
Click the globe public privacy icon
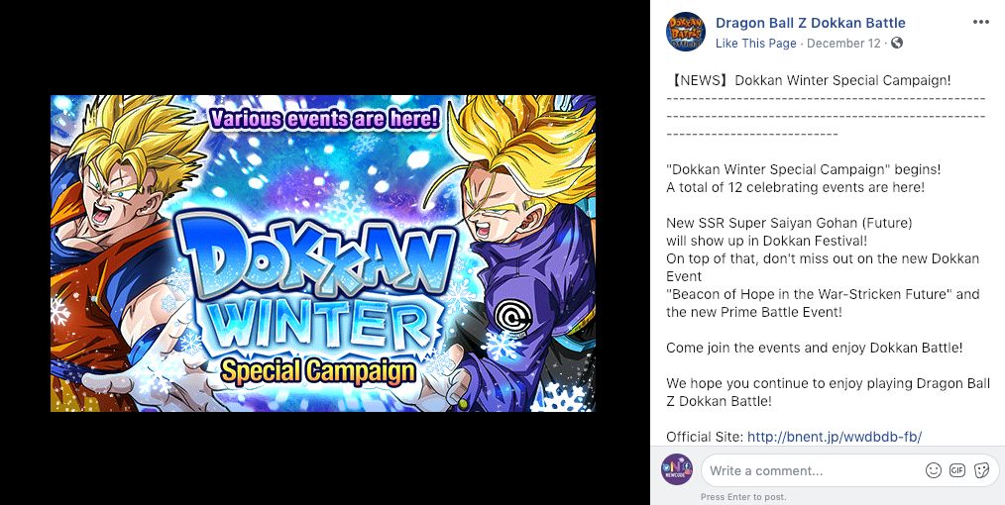click(x=897, y=43)
